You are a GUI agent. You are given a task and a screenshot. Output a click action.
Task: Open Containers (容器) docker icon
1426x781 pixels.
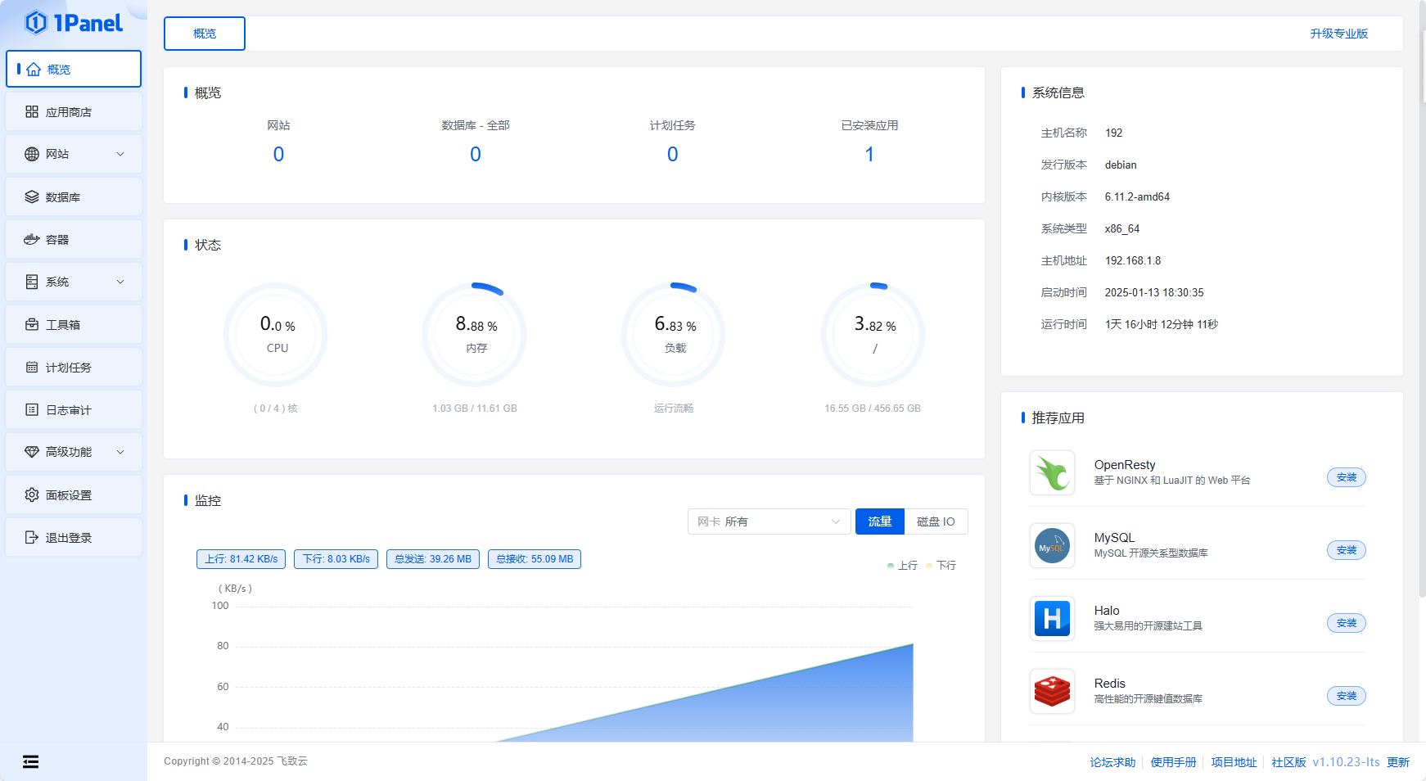32,240
